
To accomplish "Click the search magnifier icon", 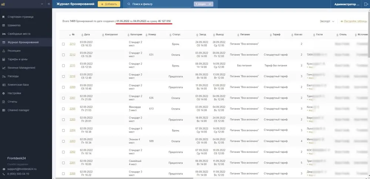I will point(129,4).
